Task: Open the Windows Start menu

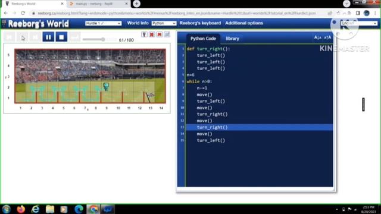Action: point(7,209)
